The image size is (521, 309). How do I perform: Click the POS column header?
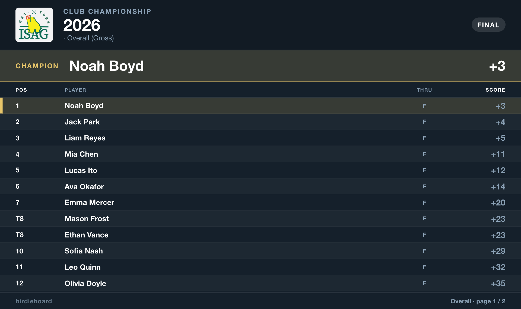point(21,90)
